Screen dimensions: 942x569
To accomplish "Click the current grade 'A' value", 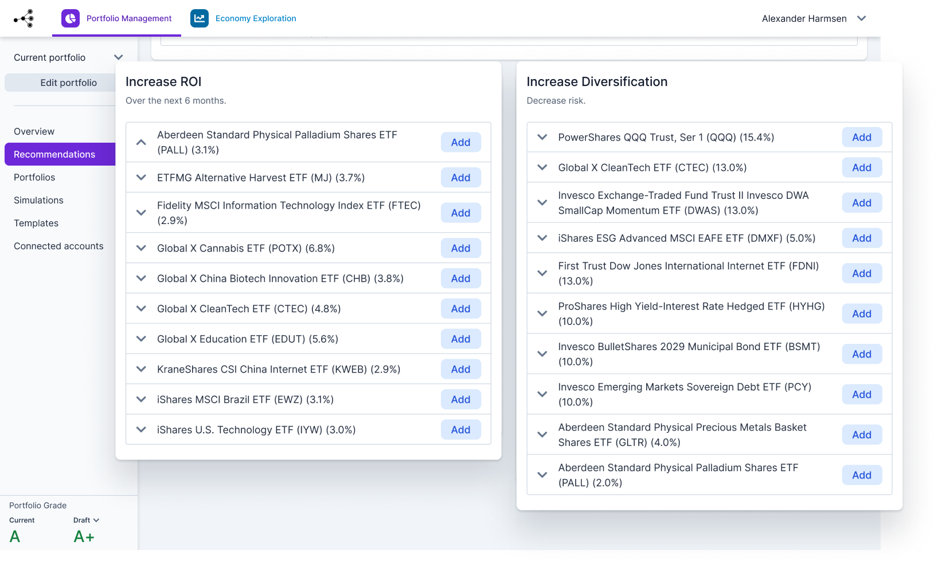I will tap(15, 537).
